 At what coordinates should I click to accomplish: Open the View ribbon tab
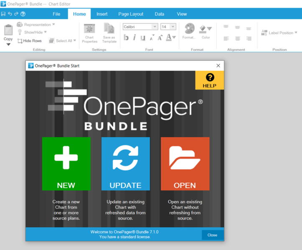tap(182, 14)
